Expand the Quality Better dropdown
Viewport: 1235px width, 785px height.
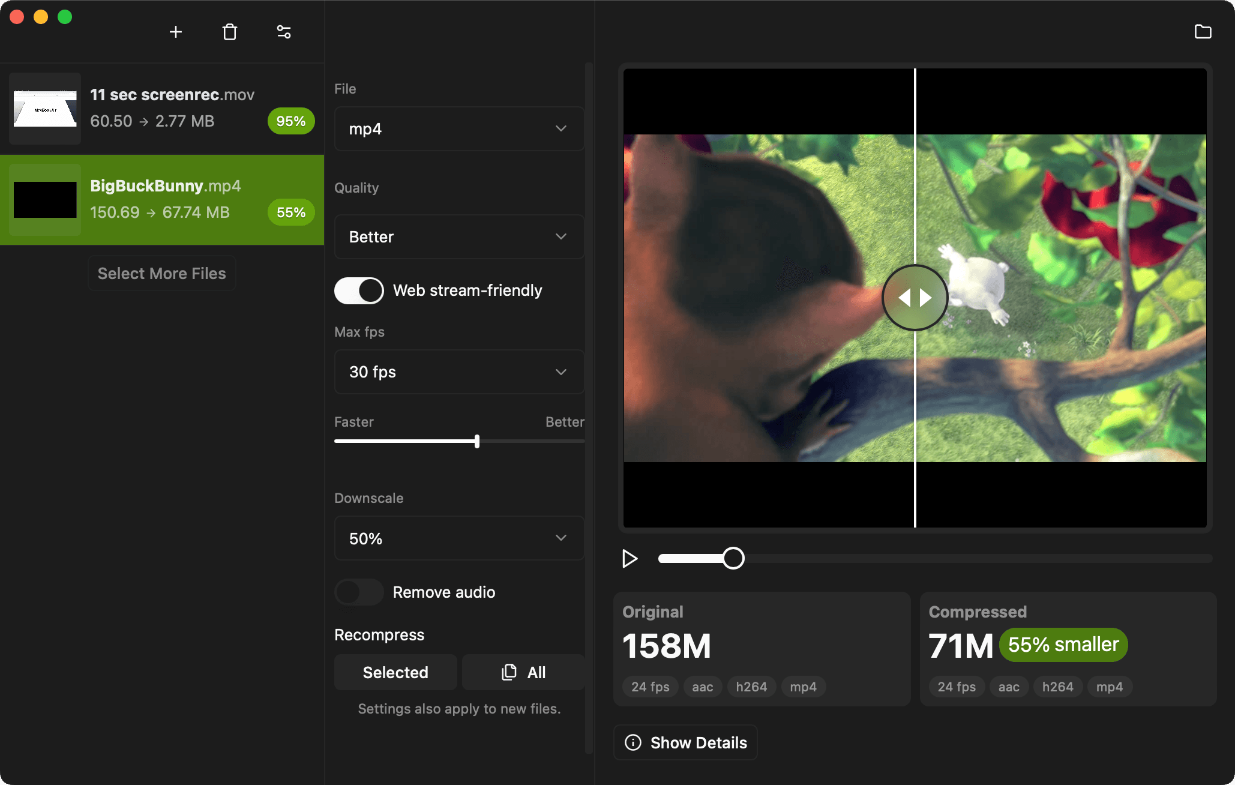click(x=458, y=236)
